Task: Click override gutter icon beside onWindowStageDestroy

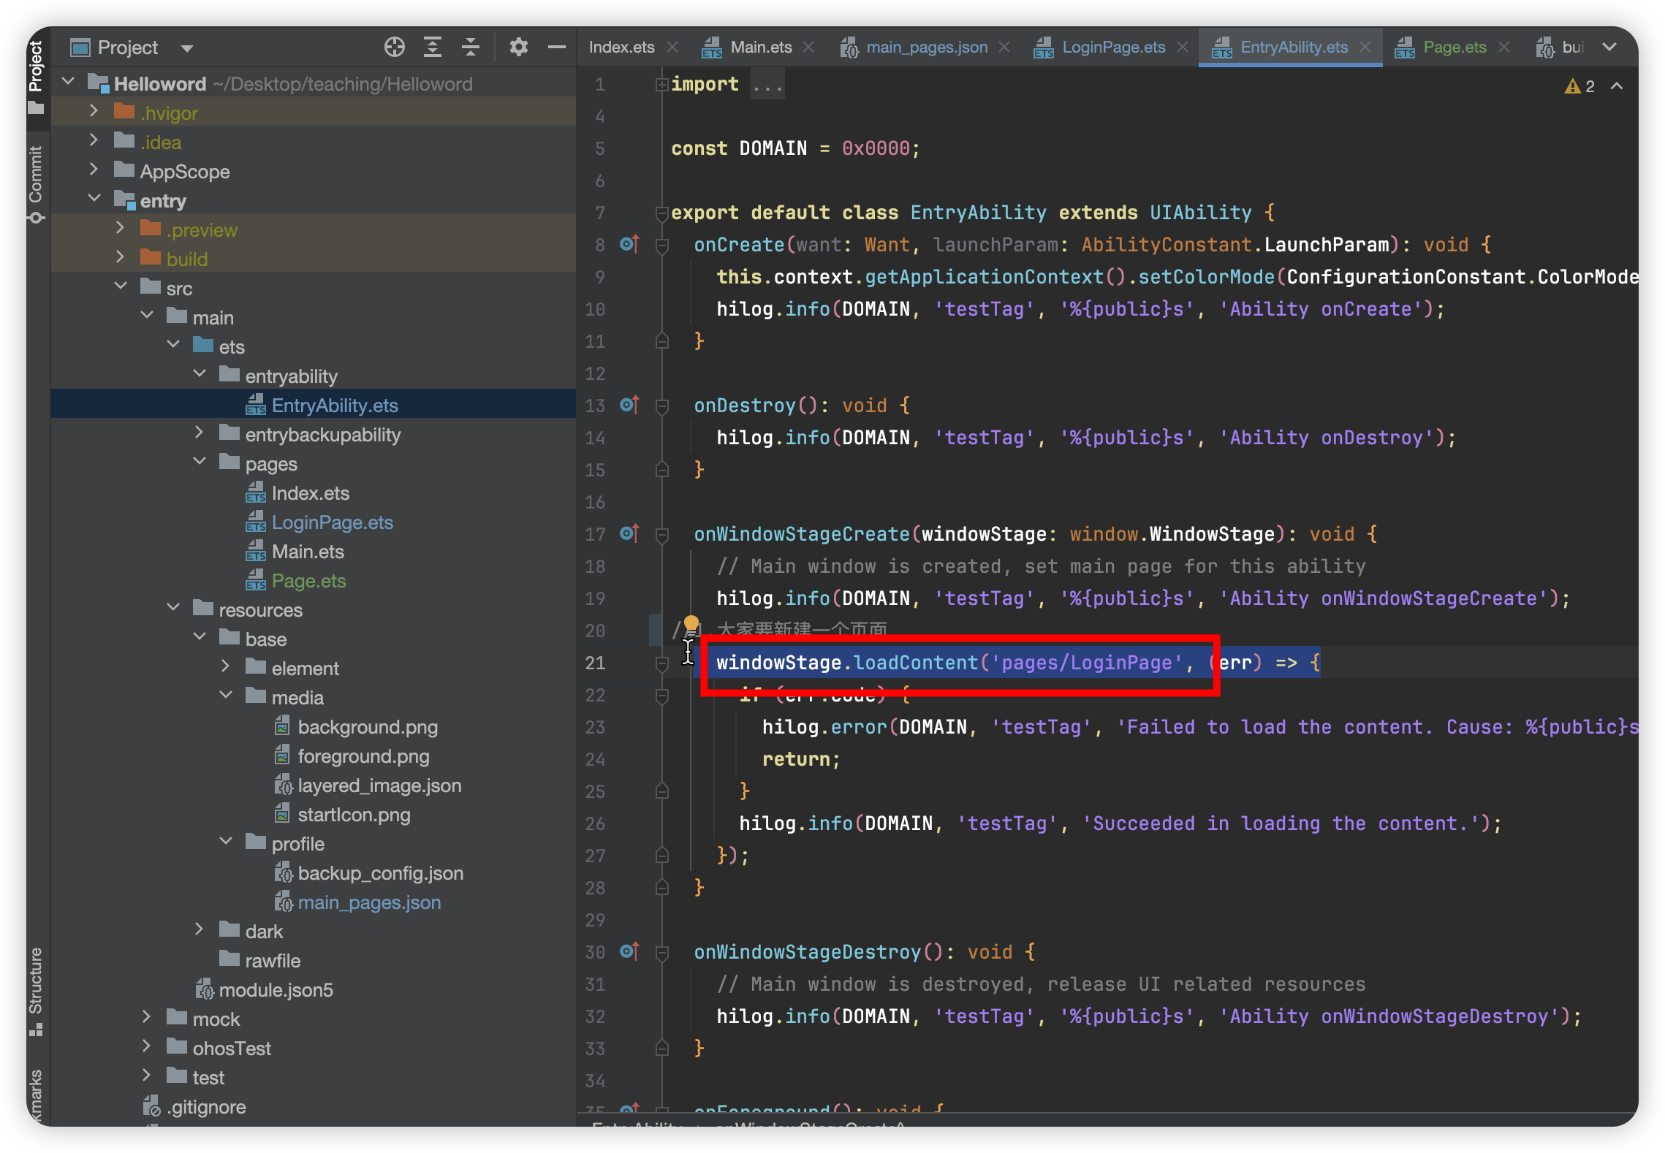Action: 629,951
